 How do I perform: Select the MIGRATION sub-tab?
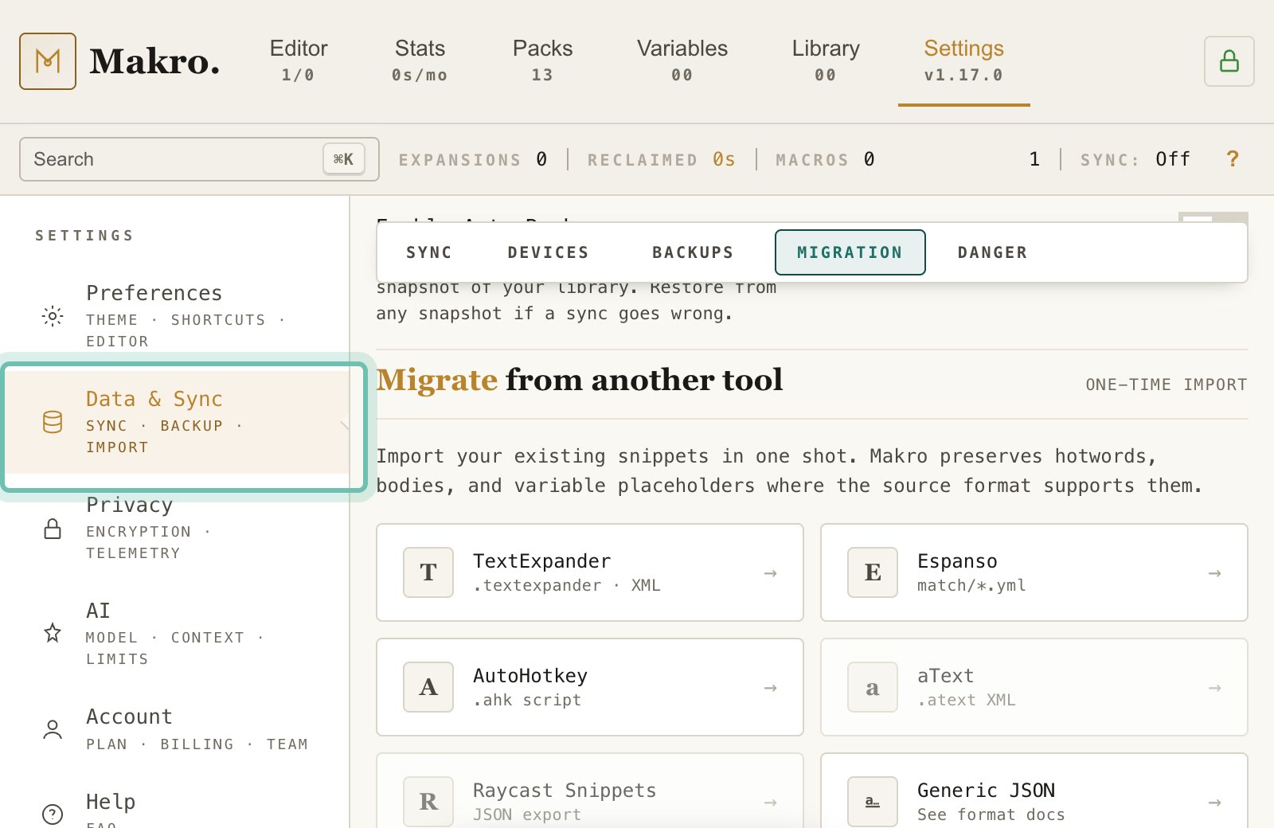point(850,252)
